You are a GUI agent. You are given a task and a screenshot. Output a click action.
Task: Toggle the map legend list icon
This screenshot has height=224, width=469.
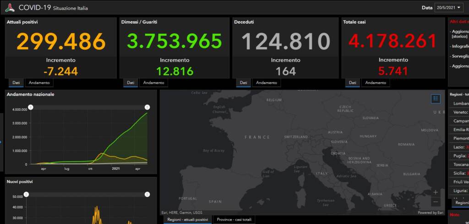(x=435, y=98)
